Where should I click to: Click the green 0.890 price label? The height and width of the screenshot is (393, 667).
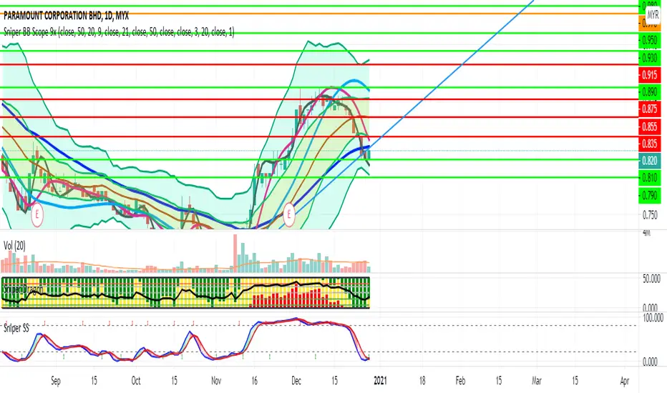pyautogui.click(x=650, y=91)
